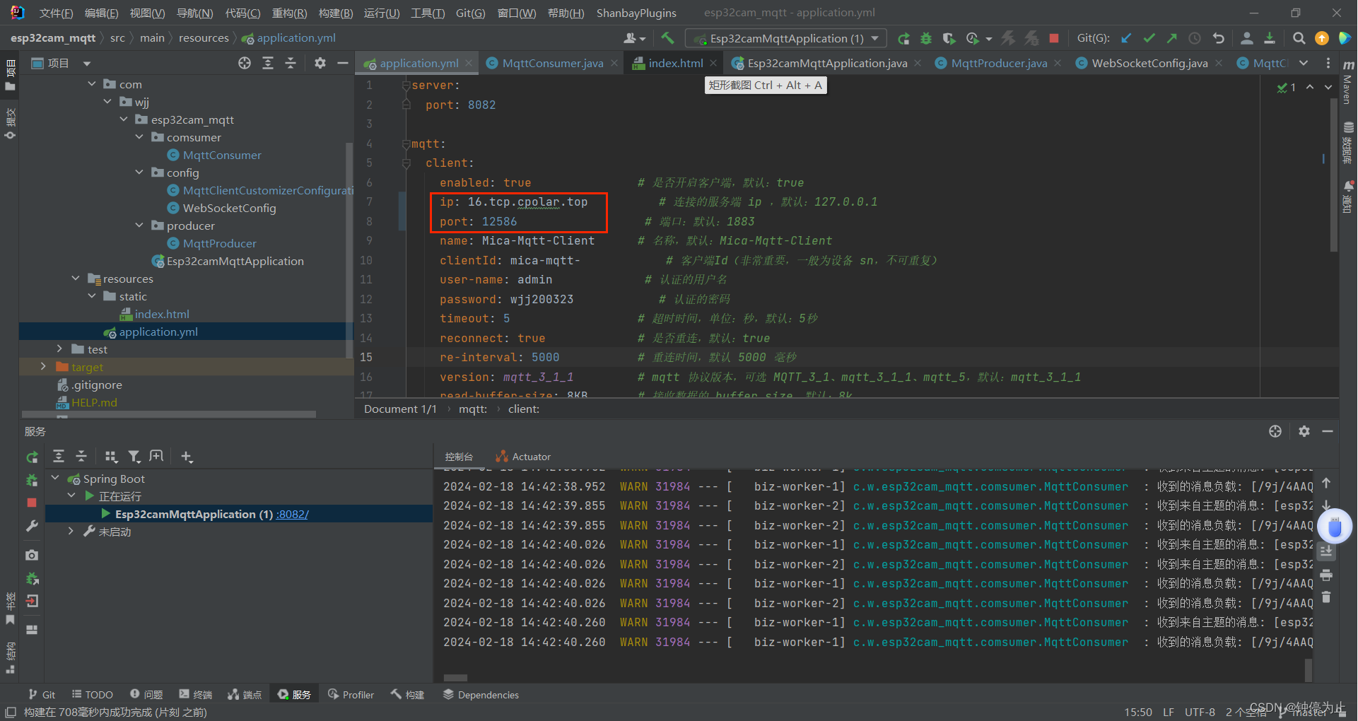Open Project panel gear options
The height and width of the screenshot is (721, 1358).
(x=320, y=63)
